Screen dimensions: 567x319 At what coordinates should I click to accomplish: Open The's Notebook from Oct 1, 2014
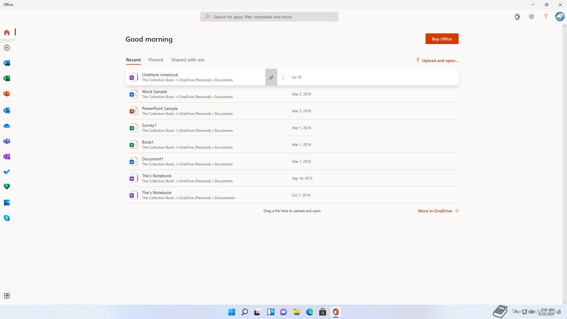[292, 195]
